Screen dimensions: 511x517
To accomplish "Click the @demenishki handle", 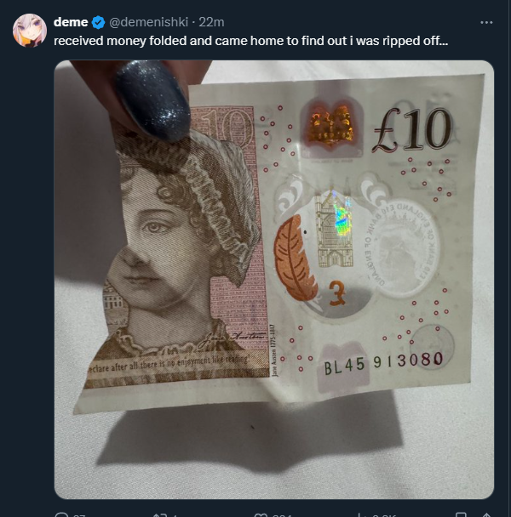I will coord(148,22).
